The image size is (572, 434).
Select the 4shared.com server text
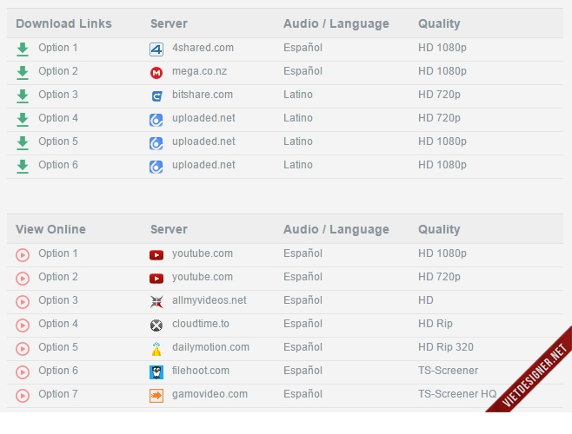click(203, 48)
